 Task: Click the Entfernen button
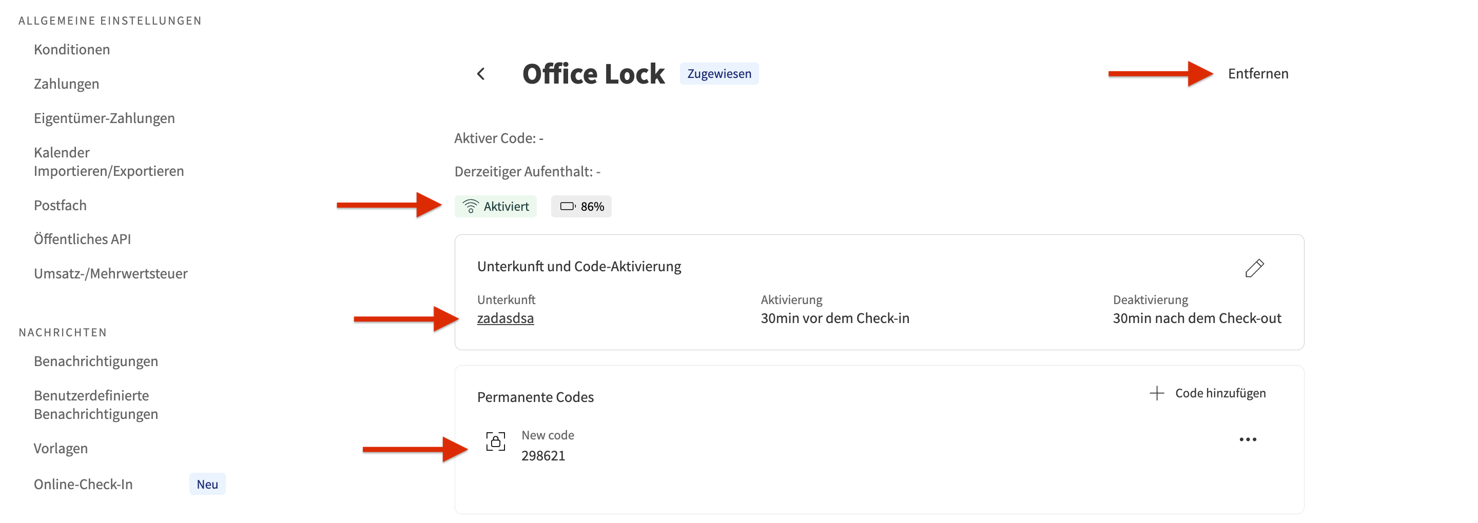pos(1258,74)
